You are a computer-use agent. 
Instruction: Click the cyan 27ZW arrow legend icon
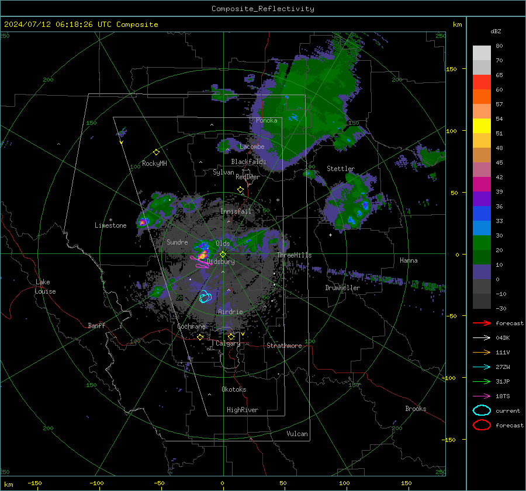click(x=482, y=367)
